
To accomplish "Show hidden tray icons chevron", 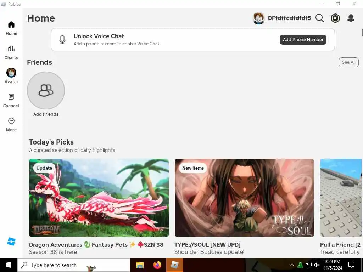I will pos(292,265).
